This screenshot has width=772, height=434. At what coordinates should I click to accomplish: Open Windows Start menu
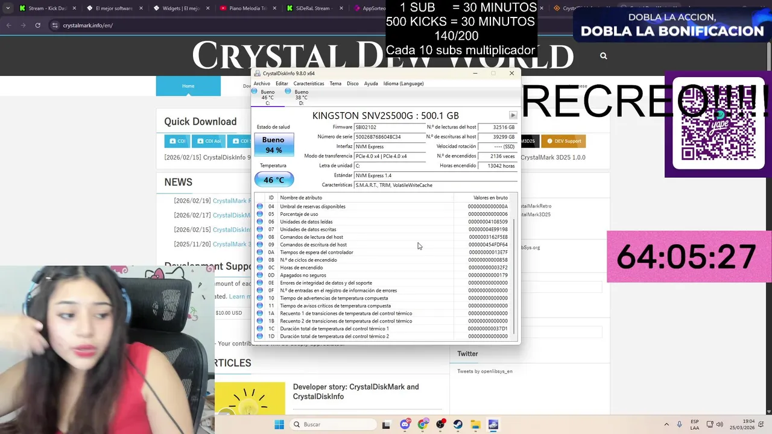(x=279, y=424)
